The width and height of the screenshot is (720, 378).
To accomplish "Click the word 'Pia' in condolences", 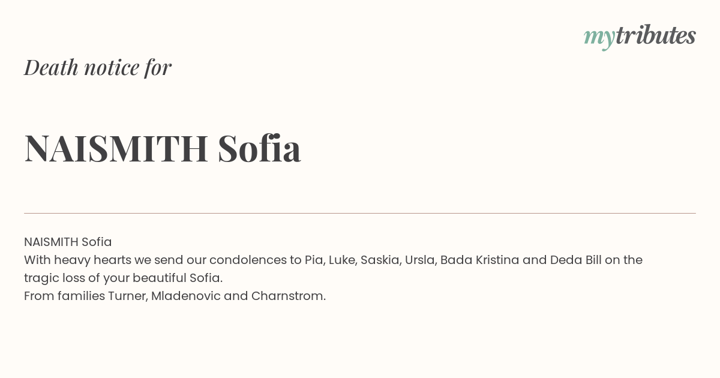I will 314,260.
